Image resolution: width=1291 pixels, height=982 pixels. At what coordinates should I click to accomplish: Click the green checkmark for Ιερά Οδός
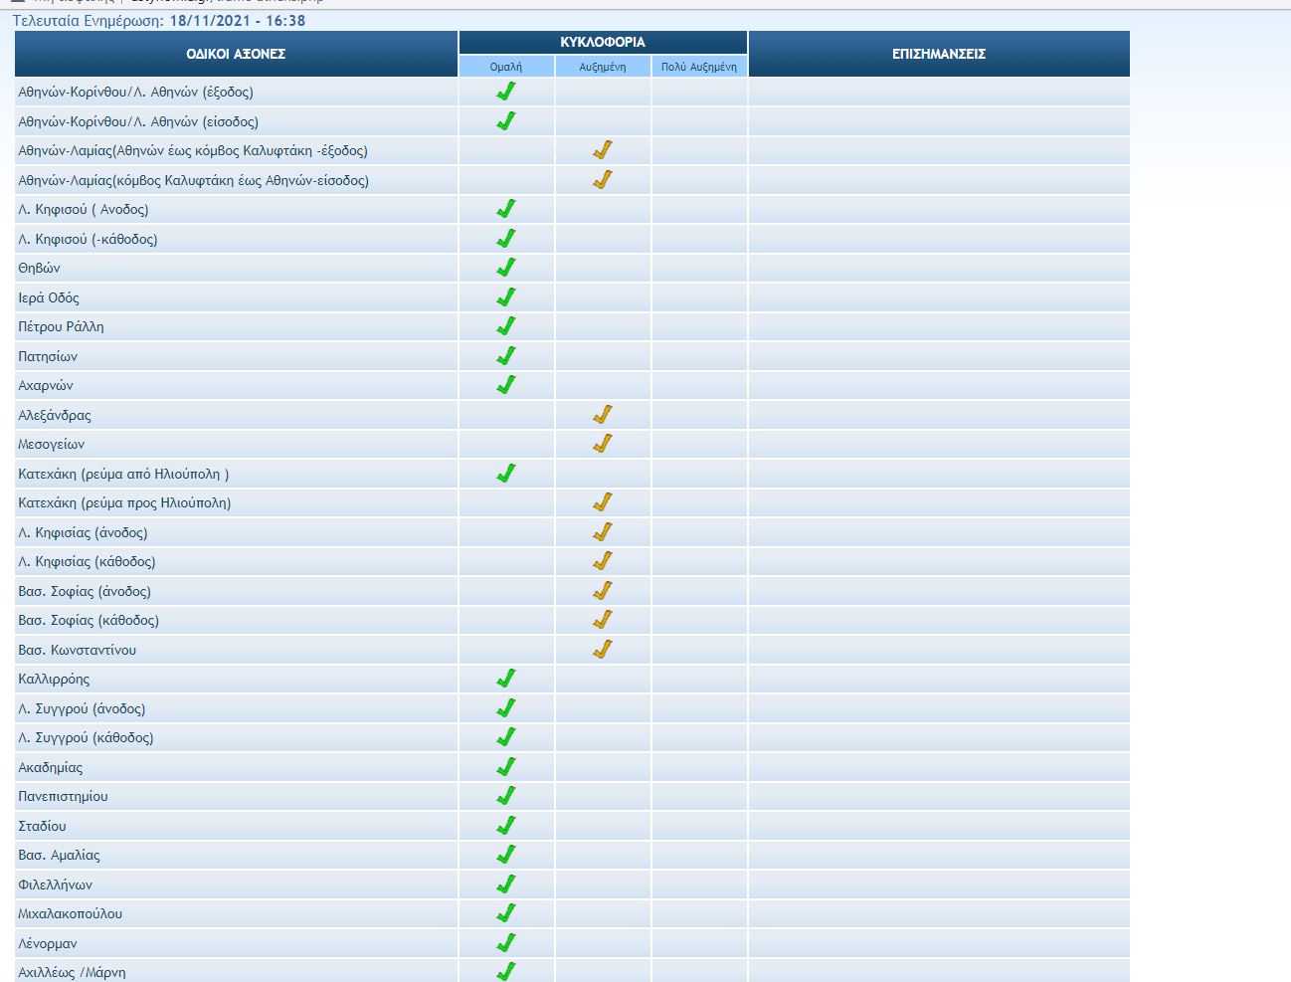(506, 297)
